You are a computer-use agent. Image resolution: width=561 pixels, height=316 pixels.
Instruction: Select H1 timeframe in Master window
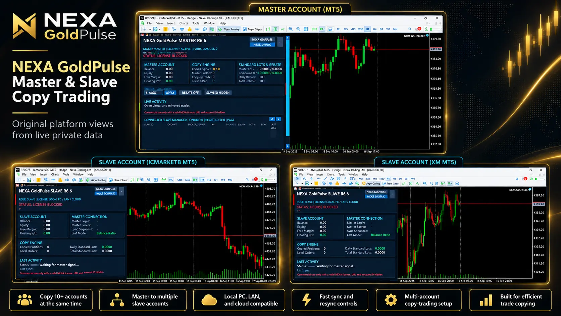(367, 29)
